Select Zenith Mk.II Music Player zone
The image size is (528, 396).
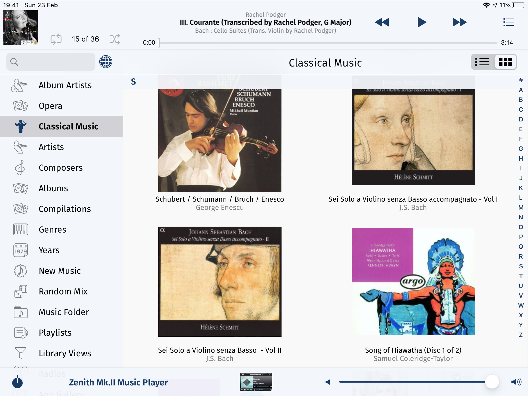(x=118, y=382)
